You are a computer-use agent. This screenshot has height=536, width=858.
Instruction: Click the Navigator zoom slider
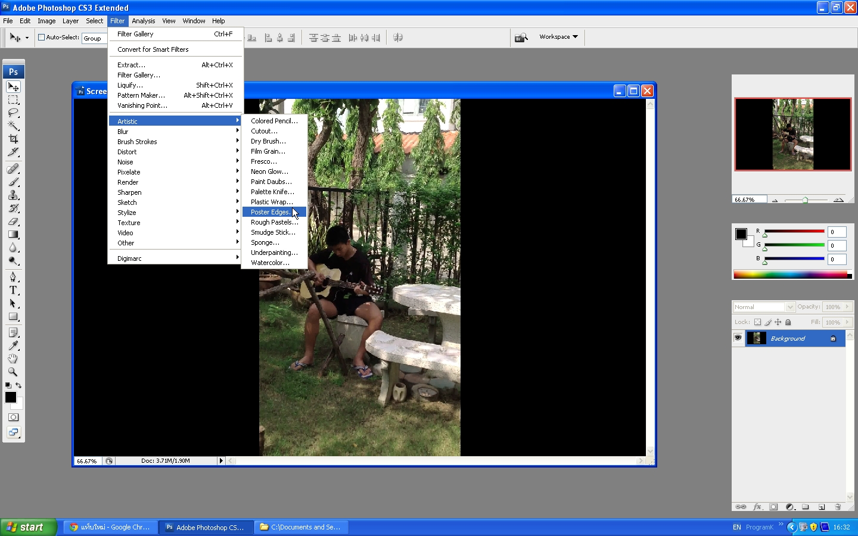(806, 200)
